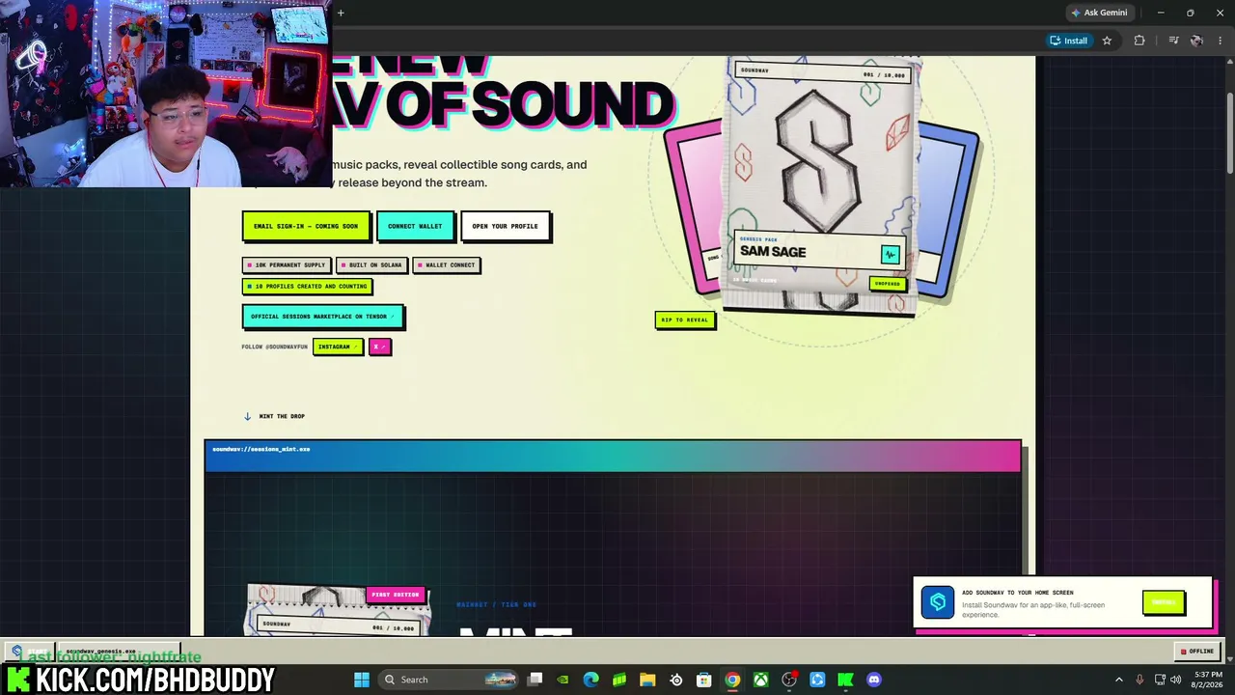
Task: Show hidden system tray icons
Action: tap(1119, 680)
